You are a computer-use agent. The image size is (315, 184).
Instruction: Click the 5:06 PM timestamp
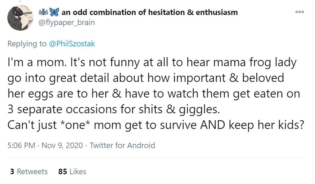click(x=21, y=145)
